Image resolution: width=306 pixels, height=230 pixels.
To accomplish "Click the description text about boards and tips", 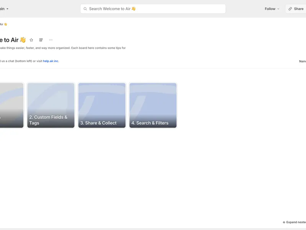I will (x=63, y=48).
